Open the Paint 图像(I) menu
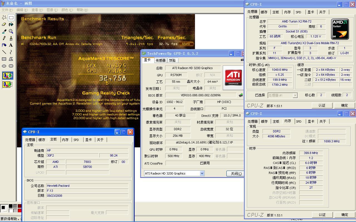Viewport: 356px width, 222px height. pos(52,10)
